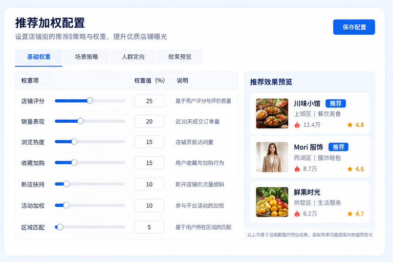Focus the 店铺评分 weight field showing 25
This screenshot has width=393, height=262.
[x=149, y=101]
